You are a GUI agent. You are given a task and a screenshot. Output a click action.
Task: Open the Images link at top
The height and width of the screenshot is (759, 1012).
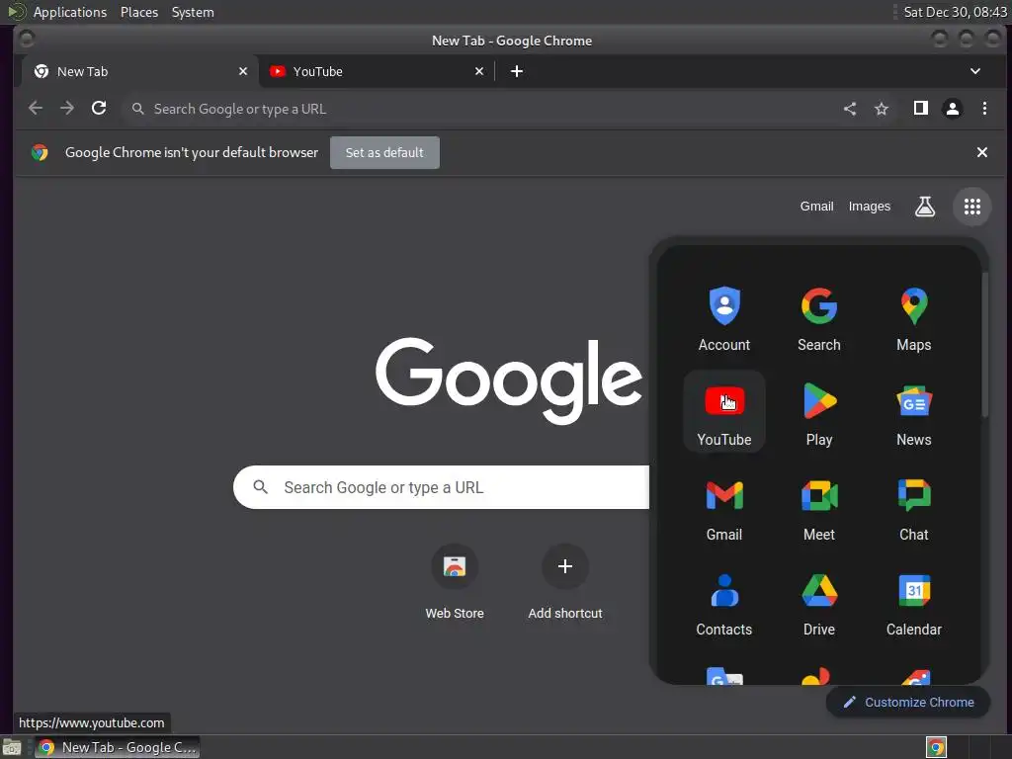[870, 207]
